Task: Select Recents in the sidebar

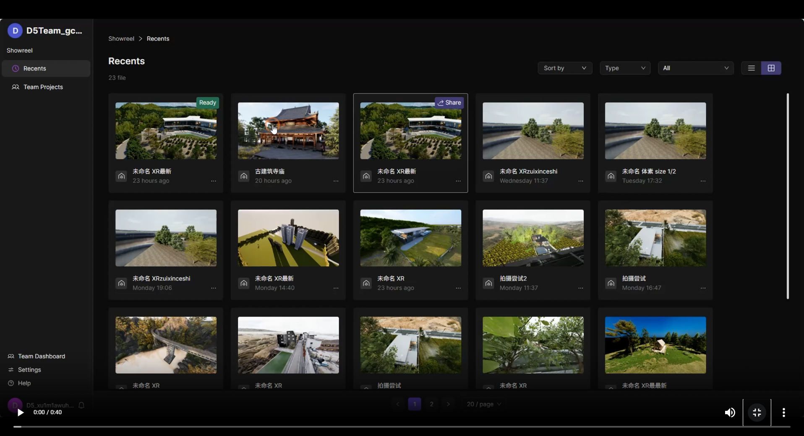Action: (x=46, y=68)
